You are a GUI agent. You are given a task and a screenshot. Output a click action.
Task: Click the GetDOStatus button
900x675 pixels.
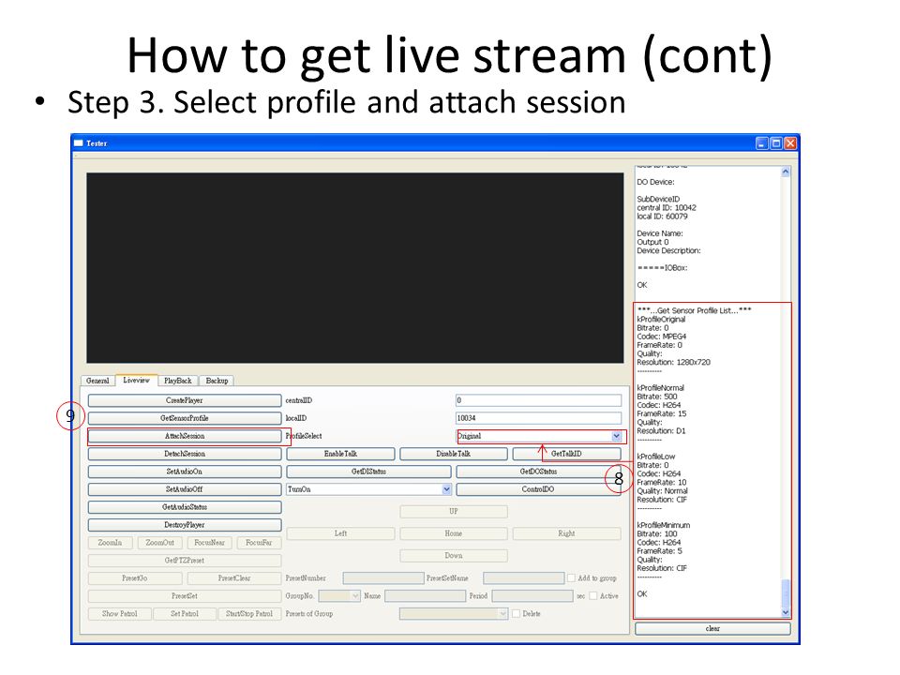coord(538,472)
